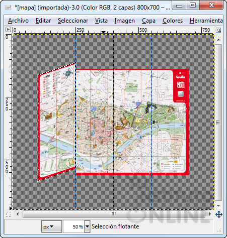Viewport: 227px width, 238px height.
Task: Open the image menu arrow at ruler origin
Action: [8, 30]
